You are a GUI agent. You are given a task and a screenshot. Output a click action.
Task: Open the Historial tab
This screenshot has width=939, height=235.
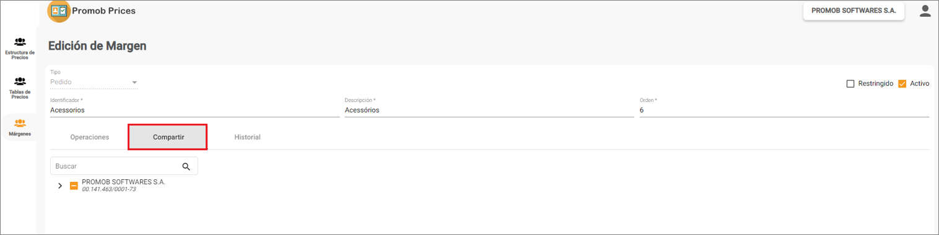tap(247, 137)
